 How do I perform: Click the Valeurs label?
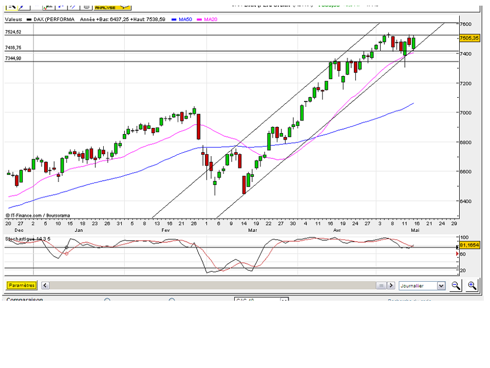click(x=13, y=20)
